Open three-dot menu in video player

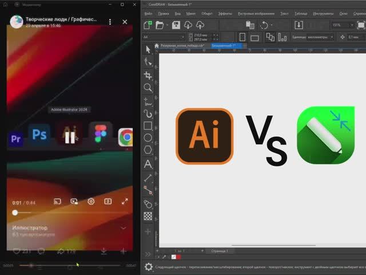110,22
